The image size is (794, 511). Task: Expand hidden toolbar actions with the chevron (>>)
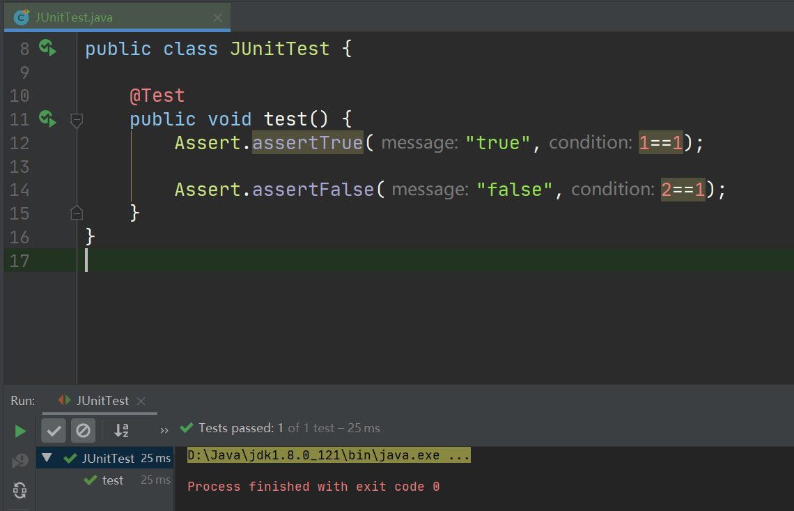coord(164,430)
